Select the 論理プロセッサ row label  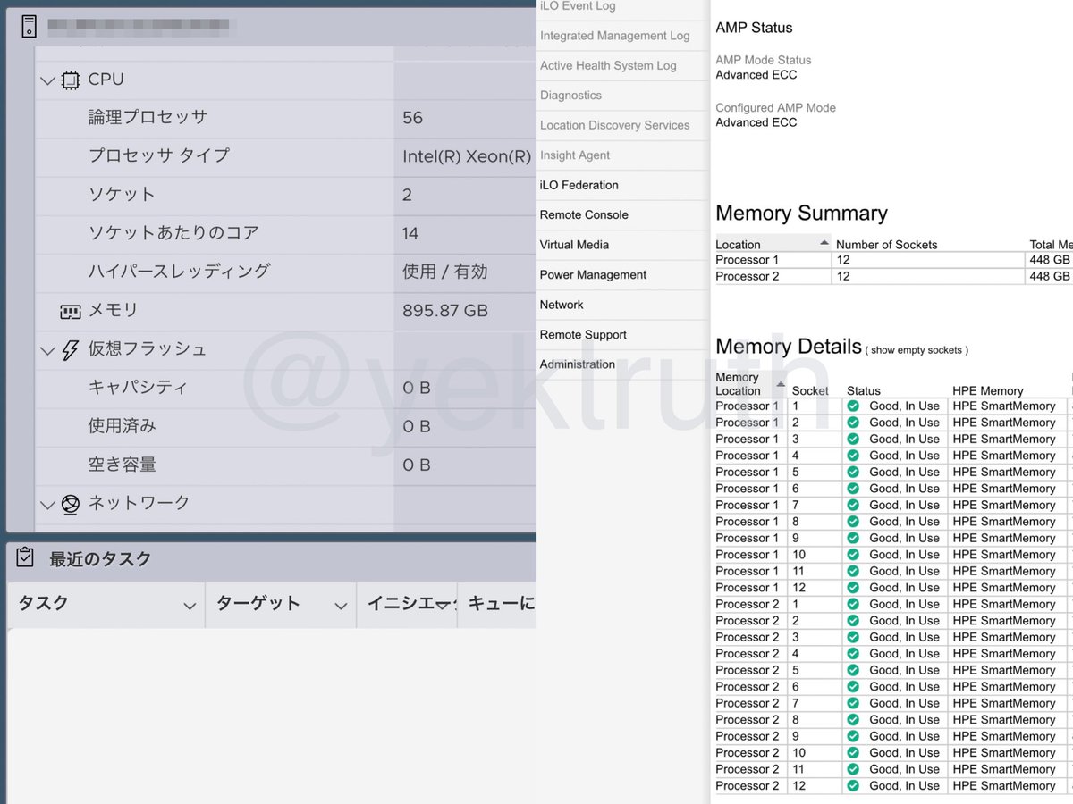(148, 118)
